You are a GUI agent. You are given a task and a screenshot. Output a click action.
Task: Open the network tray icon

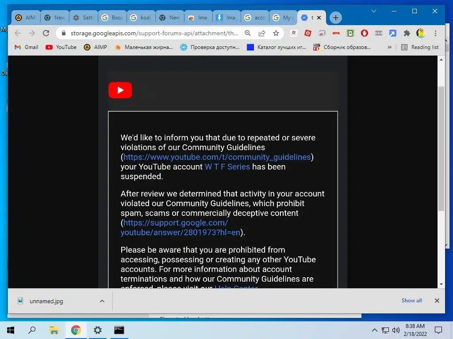(x=385, y=330)
